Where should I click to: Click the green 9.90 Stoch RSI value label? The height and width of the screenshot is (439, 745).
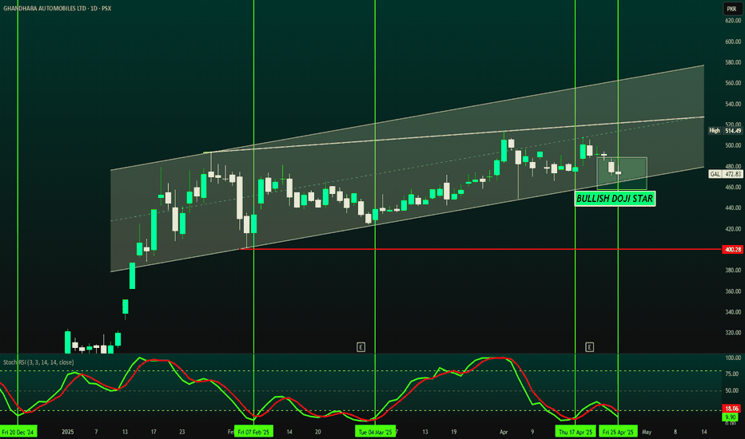pyautogui.click(x=731, y=417)
